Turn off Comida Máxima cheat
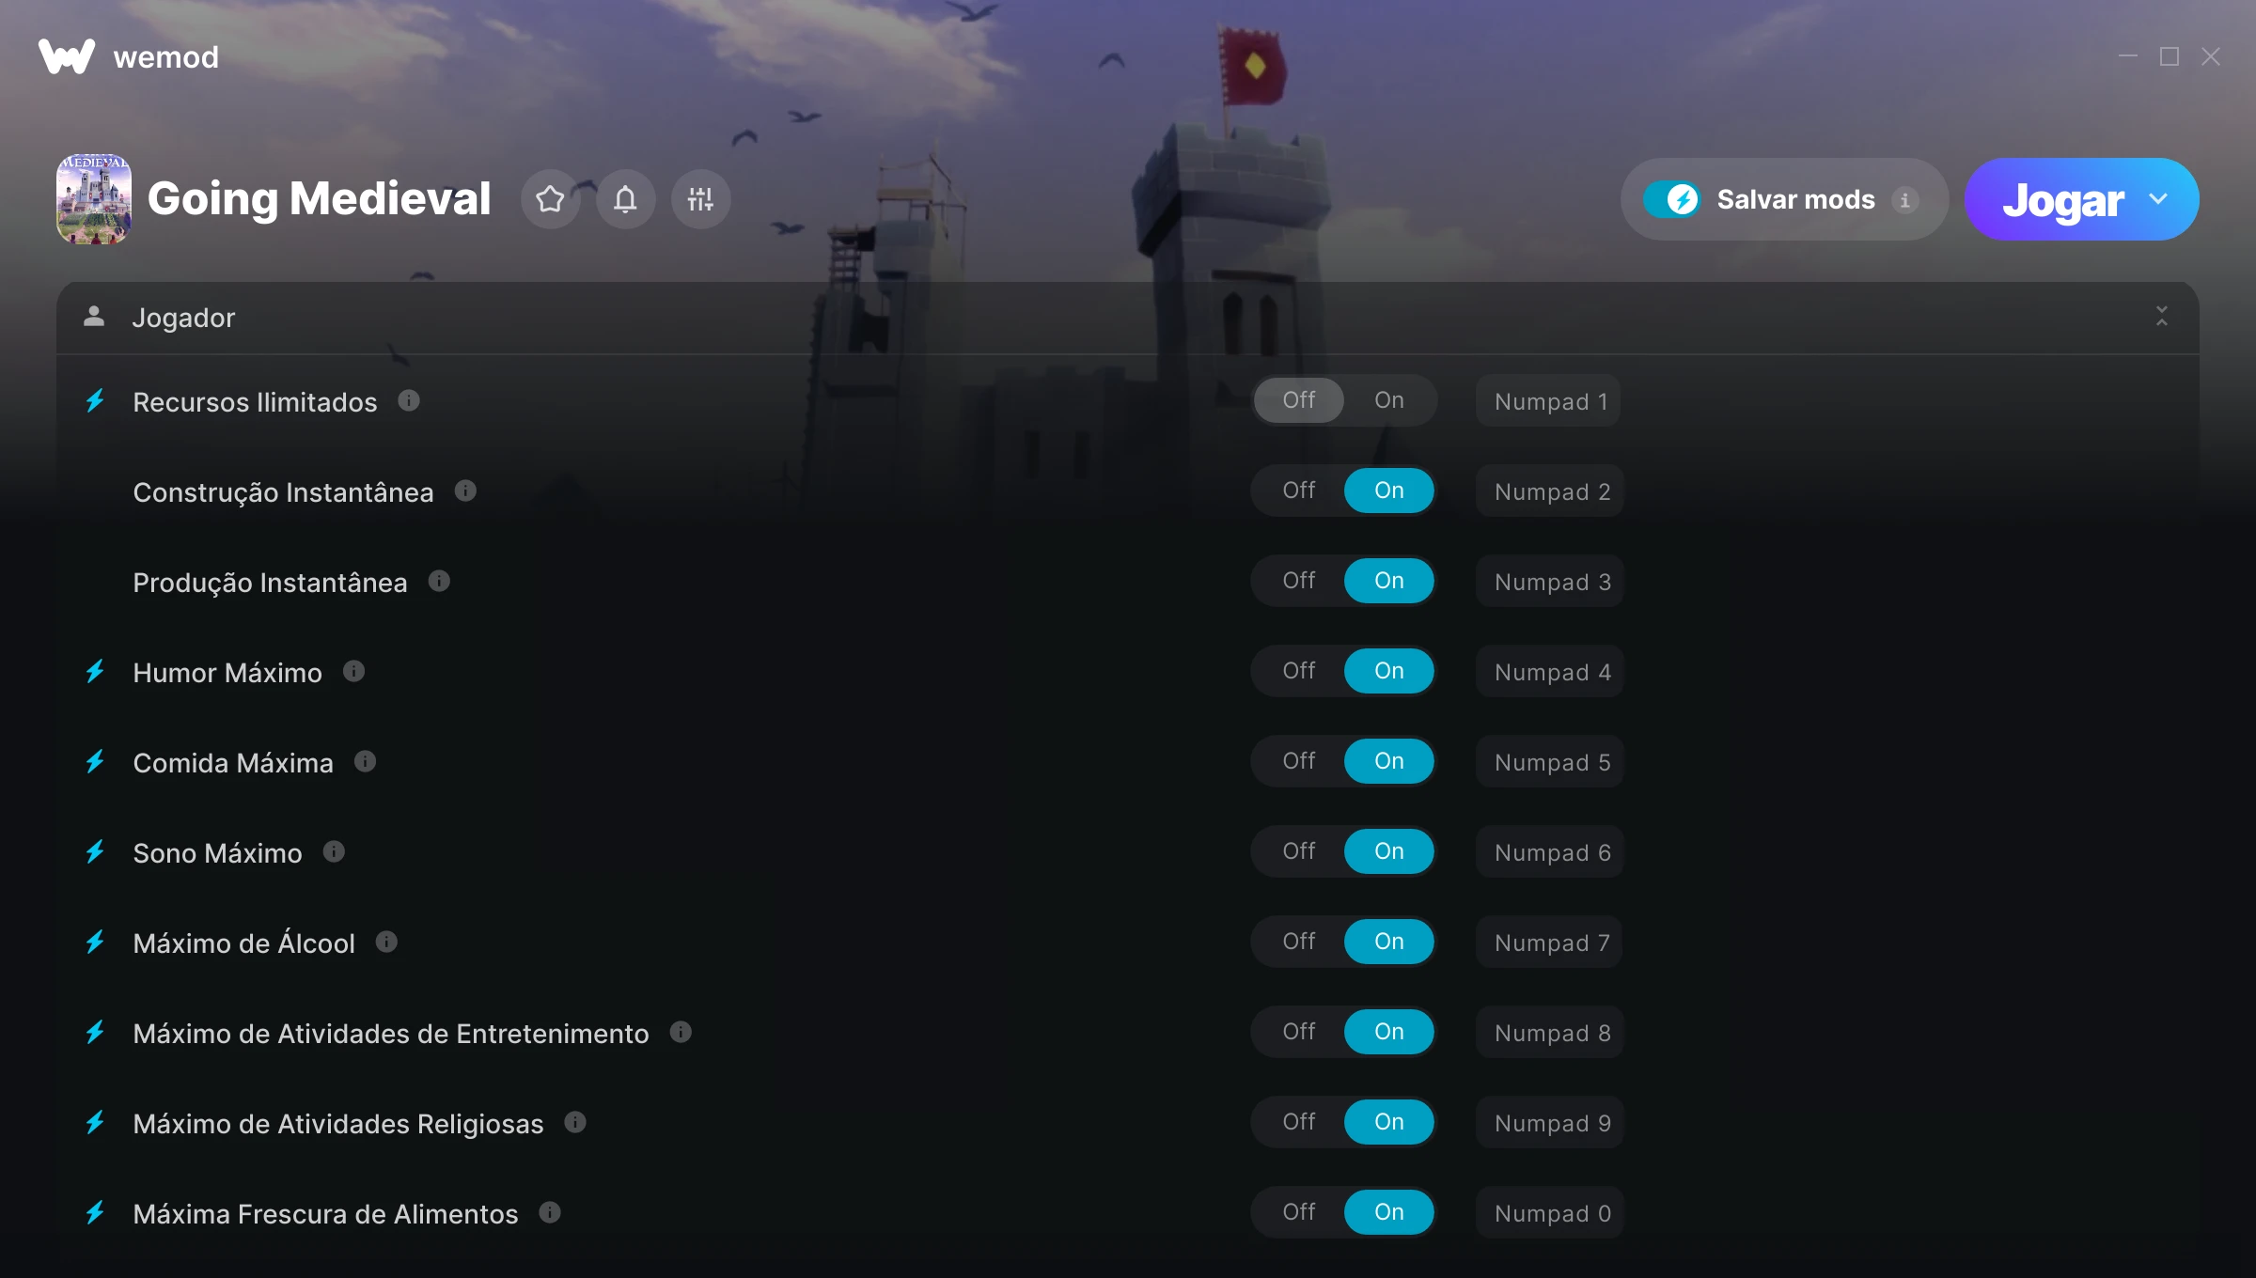2256x1278 pixels. pyautogui.click(x=1298, y=761)
